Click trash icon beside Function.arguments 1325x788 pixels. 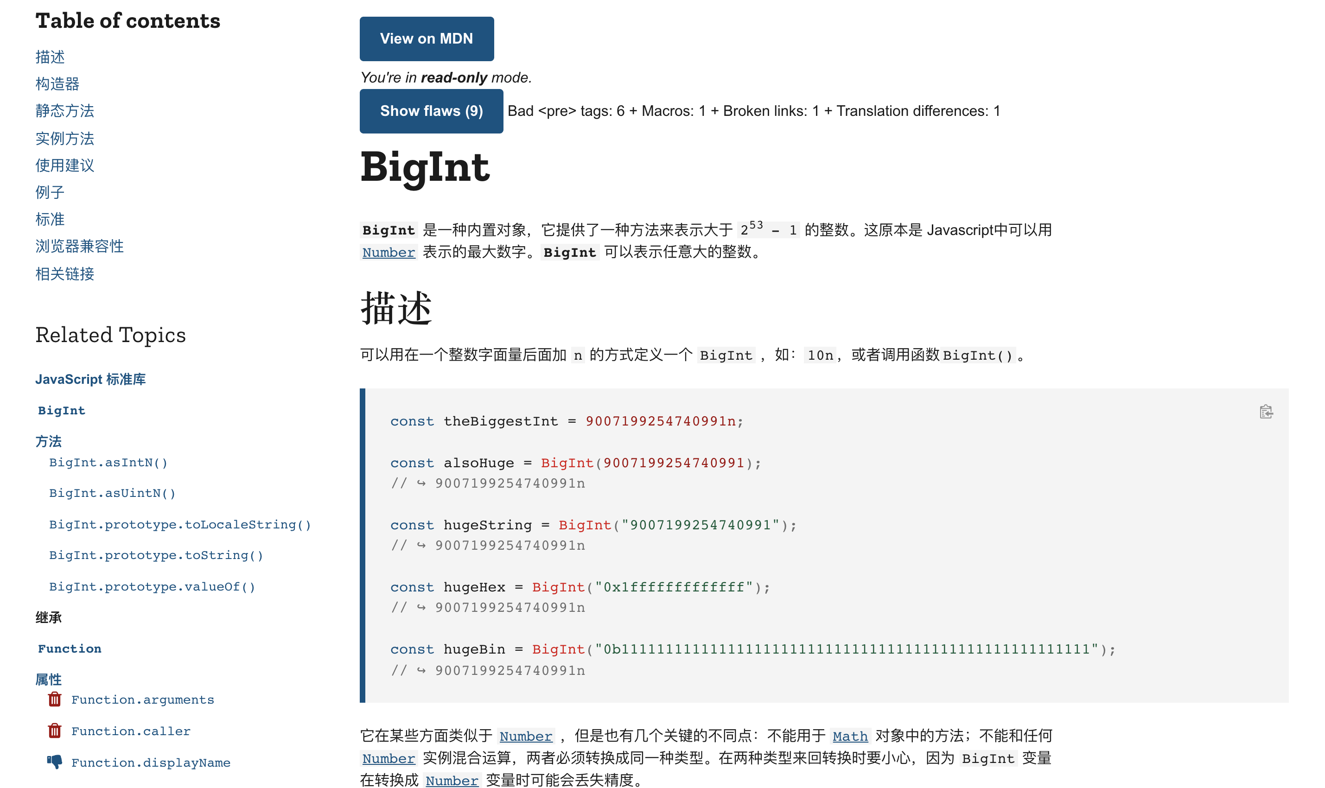[55, 699]
